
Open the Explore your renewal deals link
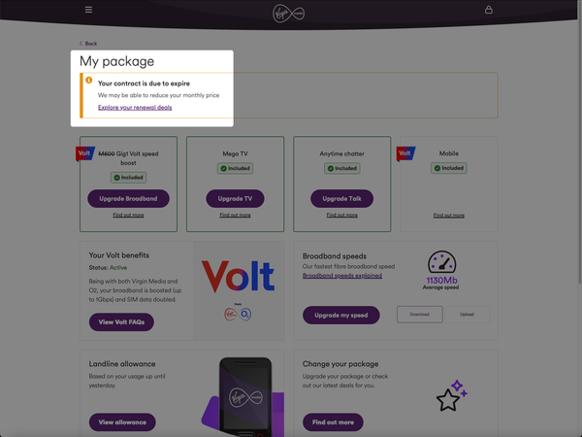(135, 108)
